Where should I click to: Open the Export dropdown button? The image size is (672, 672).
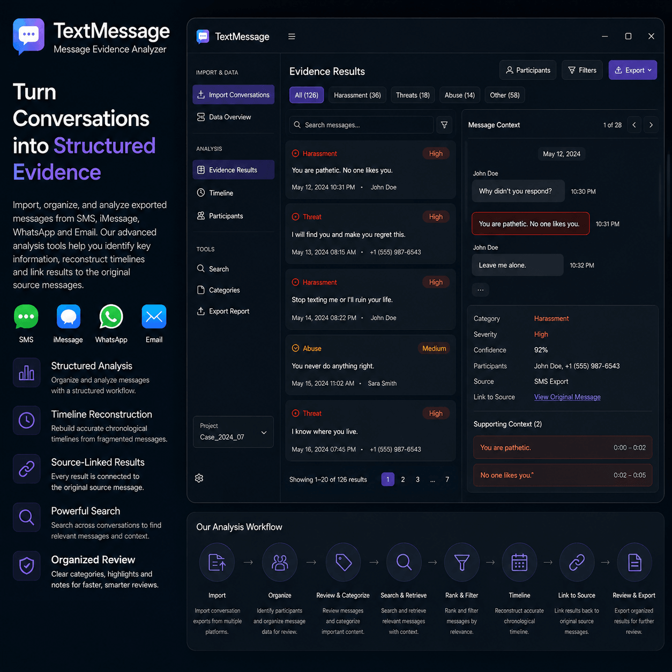tap(633, 70)
